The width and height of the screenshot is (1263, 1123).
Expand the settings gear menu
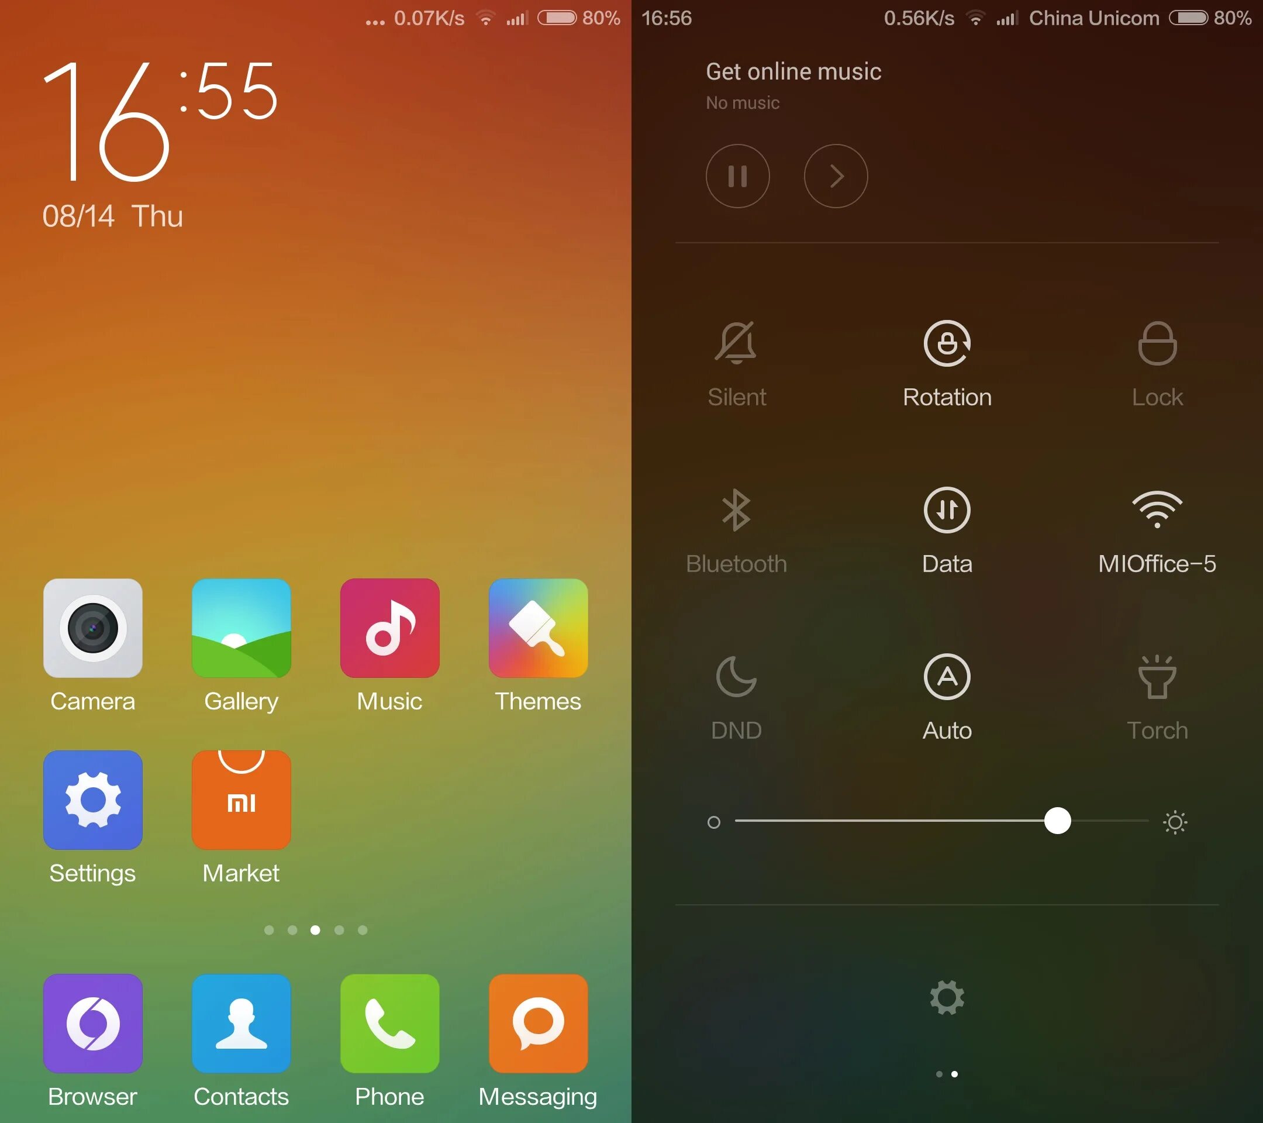click(947, 997)
